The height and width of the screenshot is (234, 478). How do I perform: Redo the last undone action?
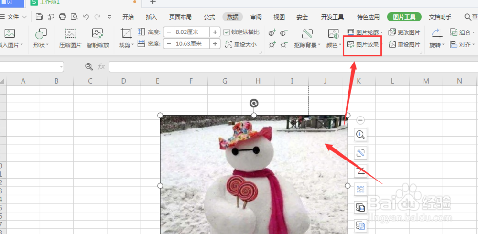(x=97, y=17)
